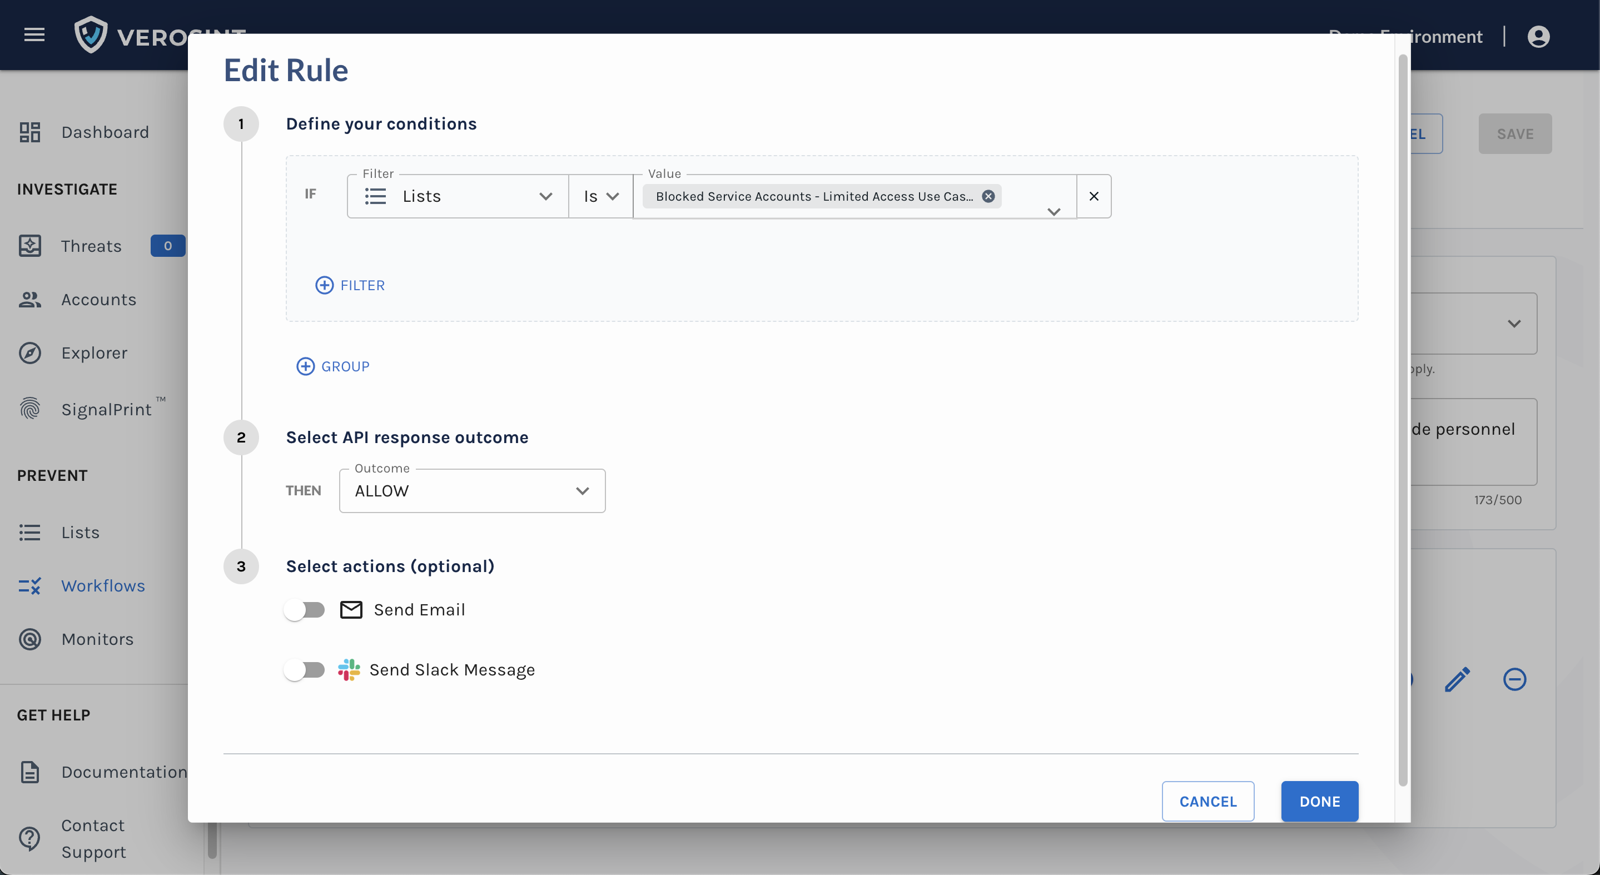Click the Threats sidebar icon

(30, 246)
